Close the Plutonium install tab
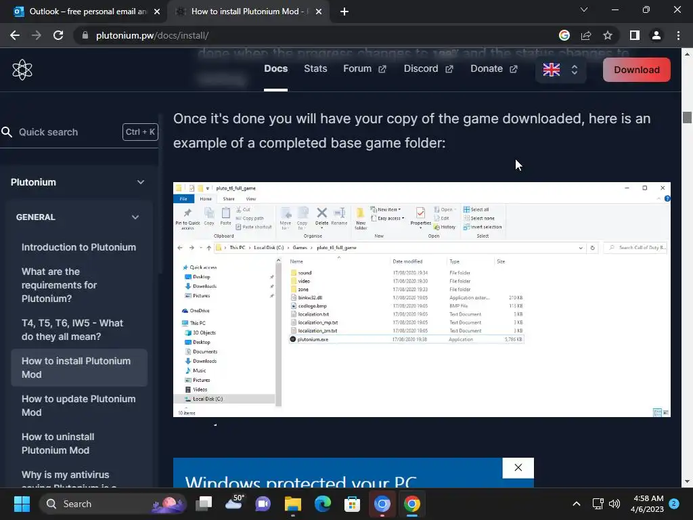This screenshot has width=693, height=520. (x=319, y=12)
